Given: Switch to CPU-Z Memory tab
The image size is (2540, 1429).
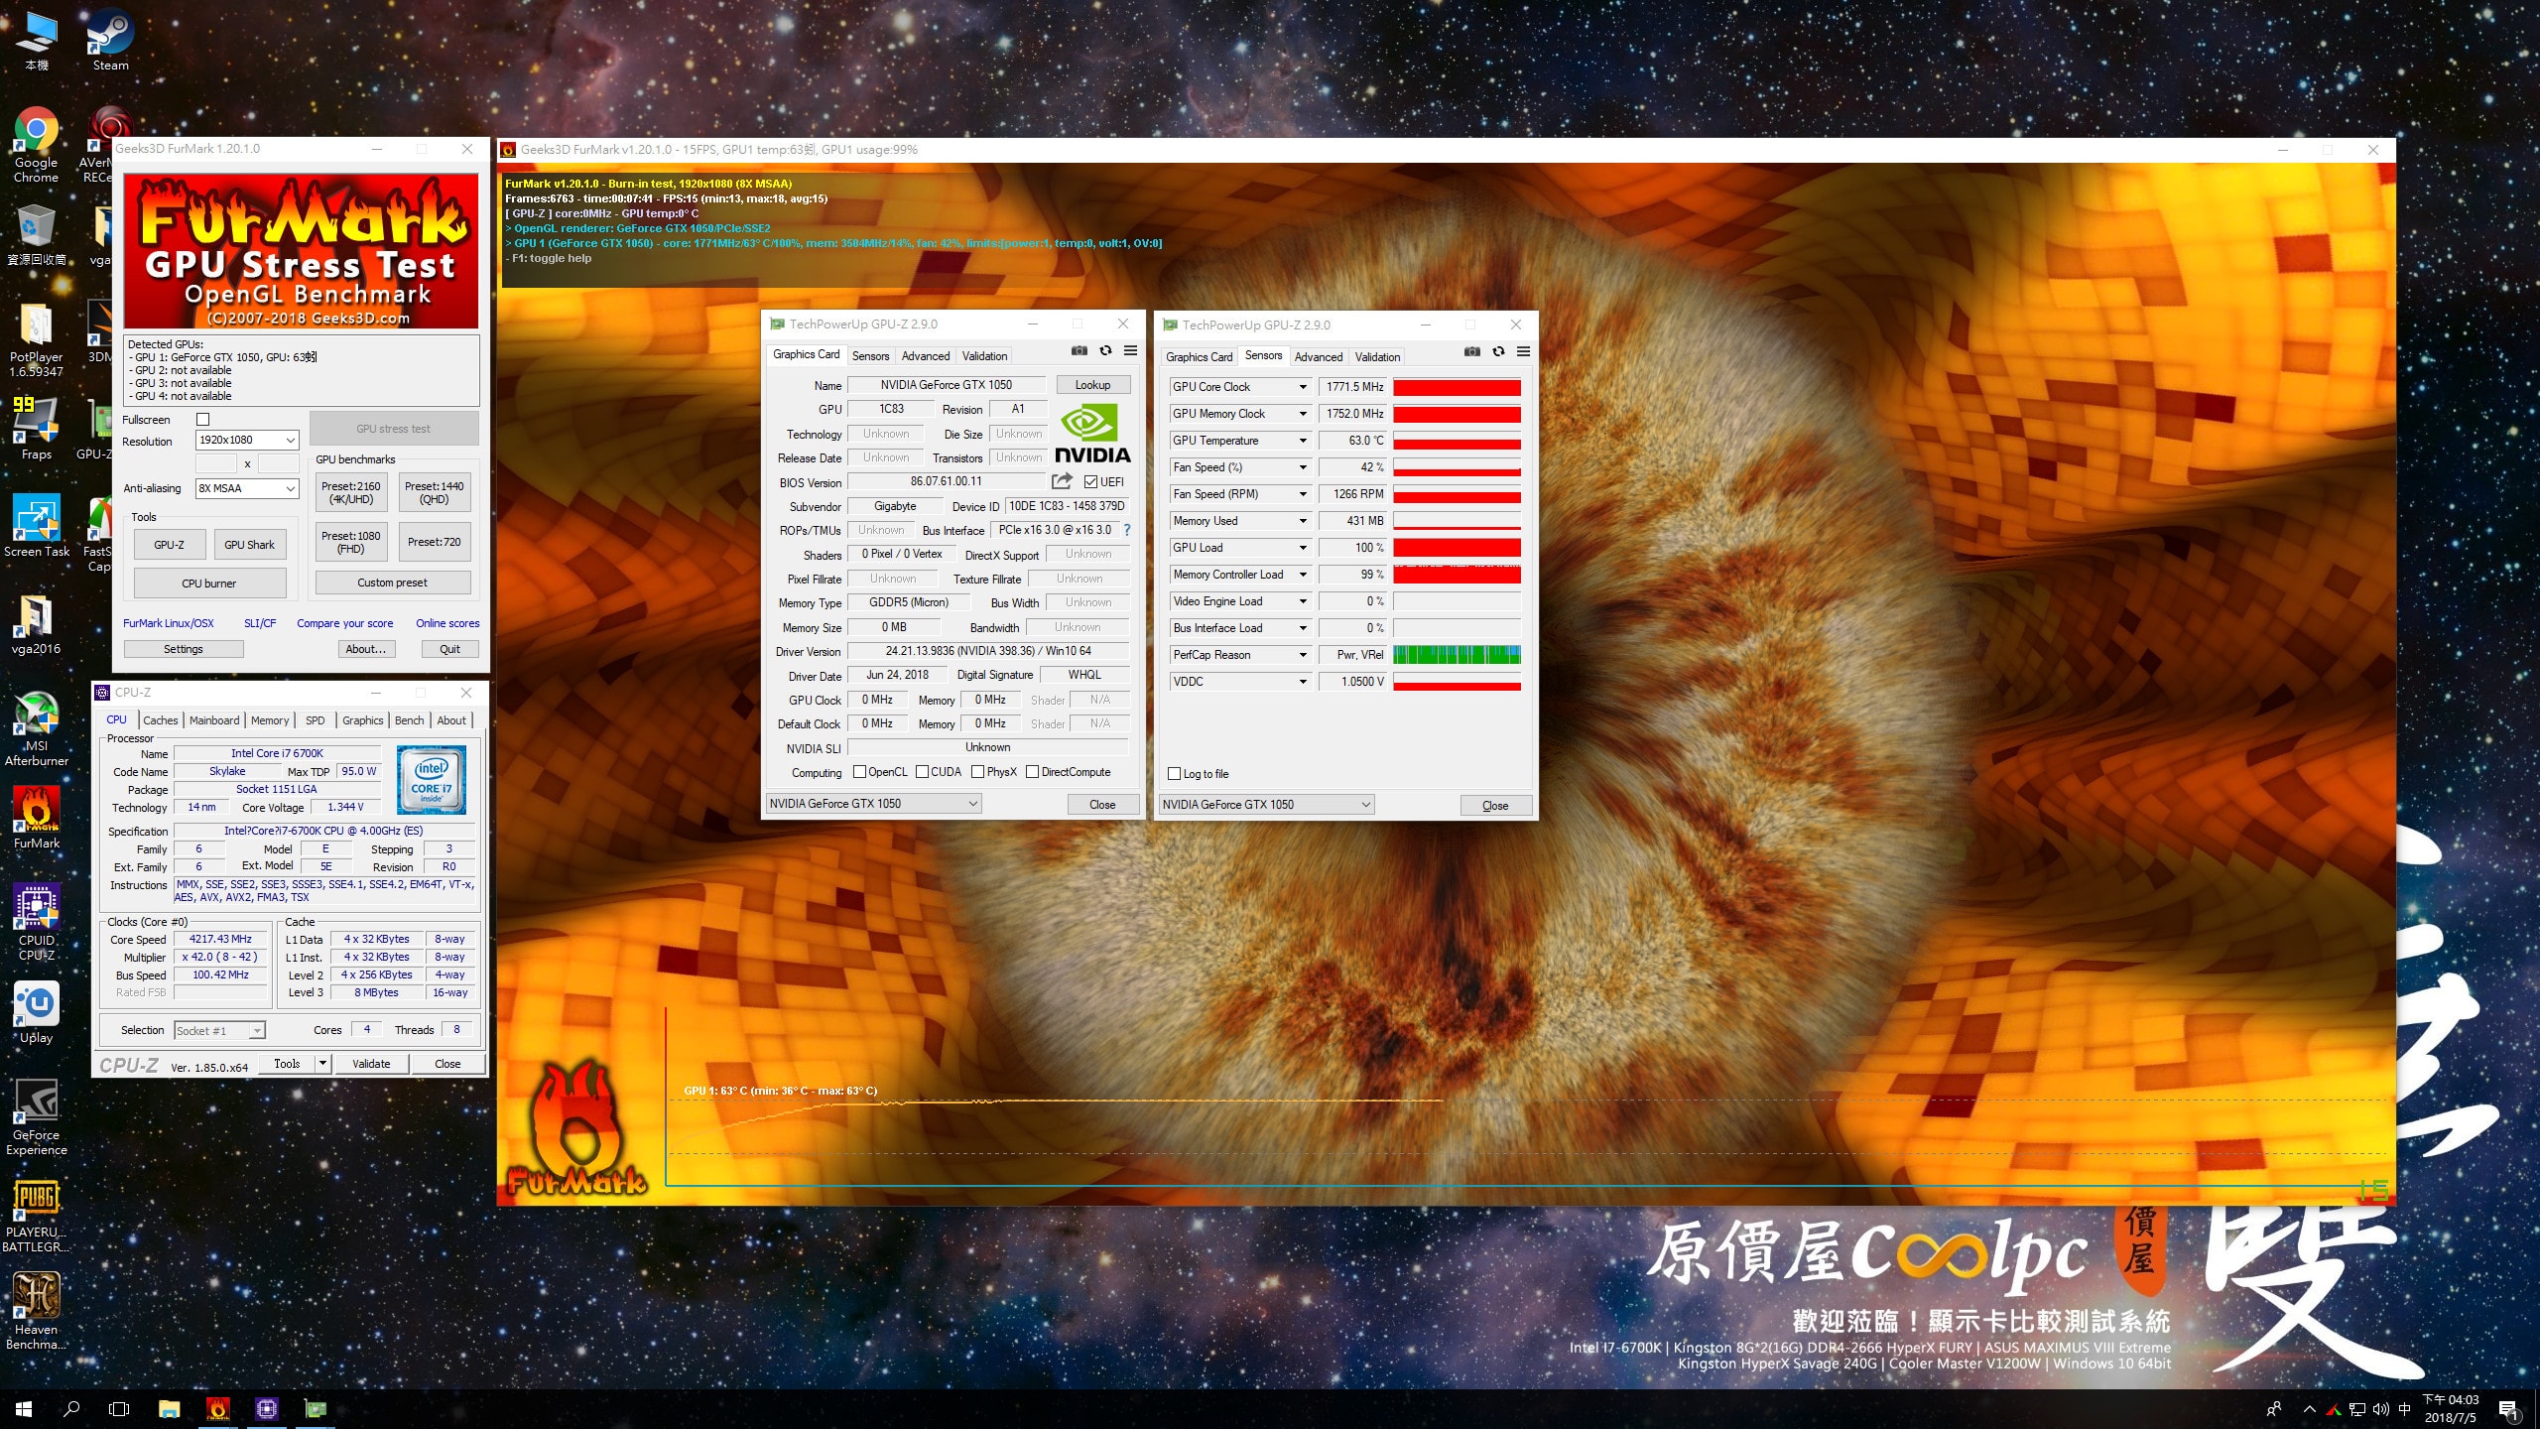Looking at the screenshot, I should coord(270,720).
